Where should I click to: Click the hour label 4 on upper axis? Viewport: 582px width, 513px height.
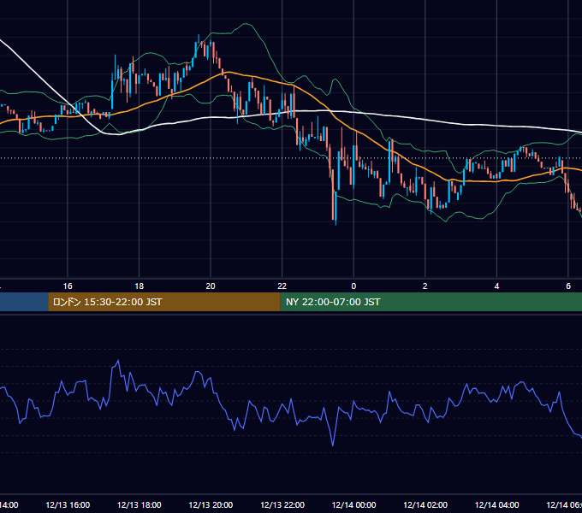(496, 286)
